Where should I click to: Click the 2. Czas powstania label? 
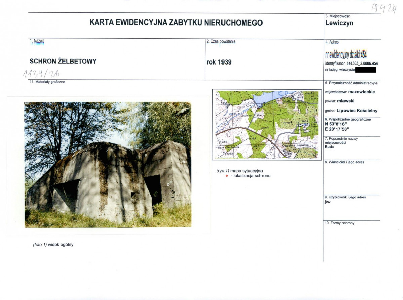click(221, 42)
